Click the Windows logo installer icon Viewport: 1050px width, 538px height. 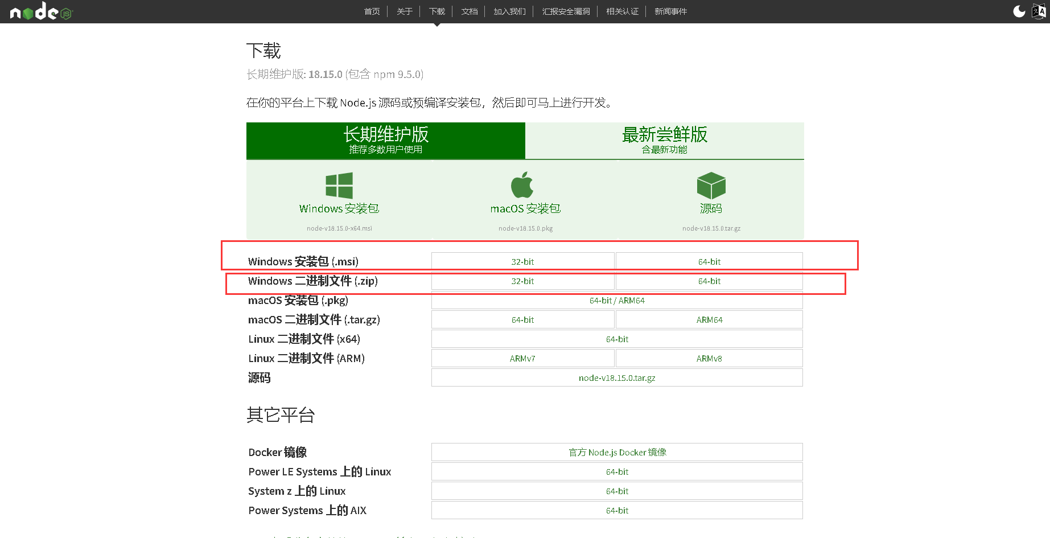pos(339,186)
